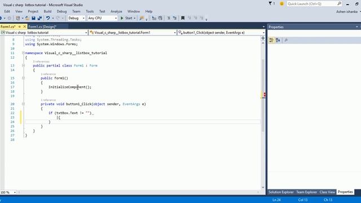
Task: Click the 'using System.Windows.Forms;' line
Action: 51,44
